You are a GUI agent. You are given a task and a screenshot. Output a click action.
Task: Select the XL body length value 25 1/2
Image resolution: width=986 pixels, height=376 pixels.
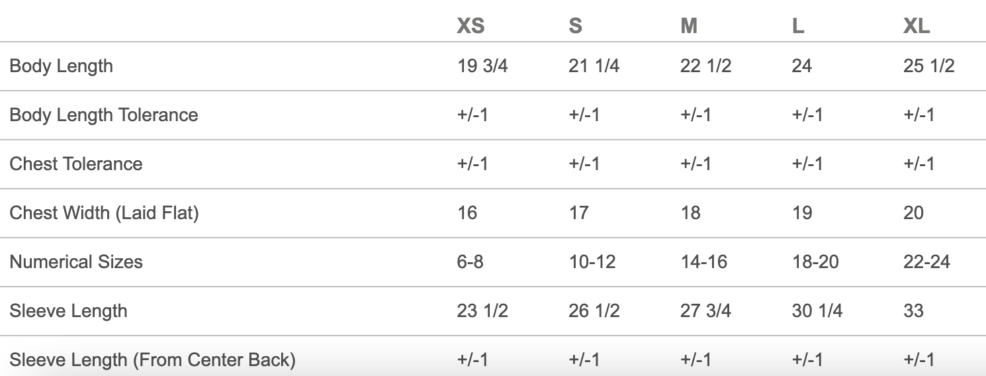[929, 66]
